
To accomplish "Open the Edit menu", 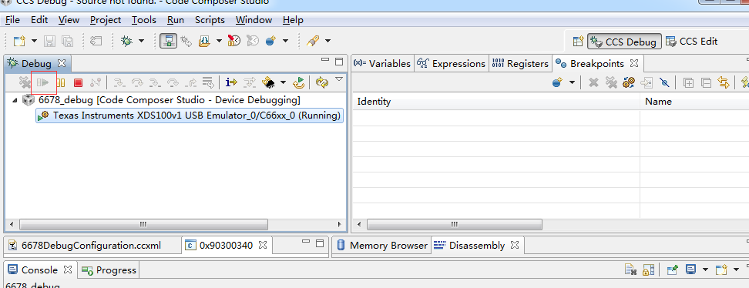I will [39, 20].
